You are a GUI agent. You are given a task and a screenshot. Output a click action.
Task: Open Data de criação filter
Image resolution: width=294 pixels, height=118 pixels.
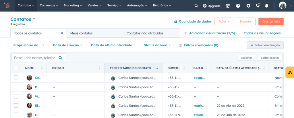point(68,45)
